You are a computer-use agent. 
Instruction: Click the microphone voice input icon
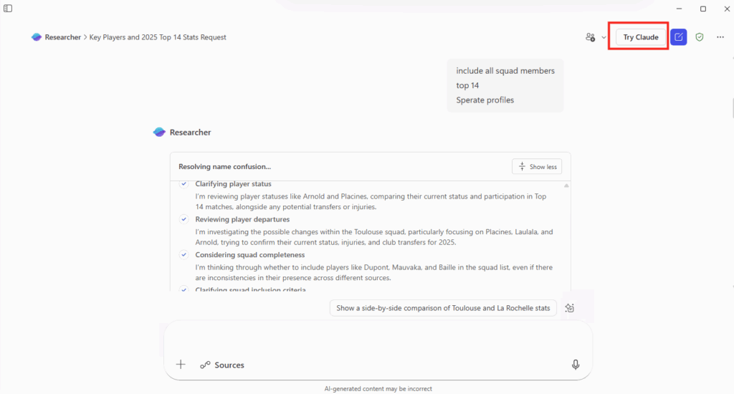click(575, 365)
